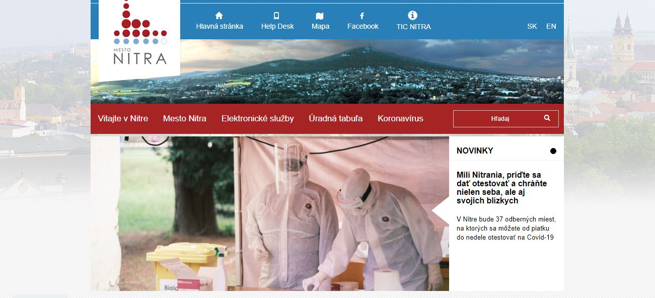This screenshot has width=655, height=298.
Task: Open the map icon above Mapa
Action: (320, 16)
